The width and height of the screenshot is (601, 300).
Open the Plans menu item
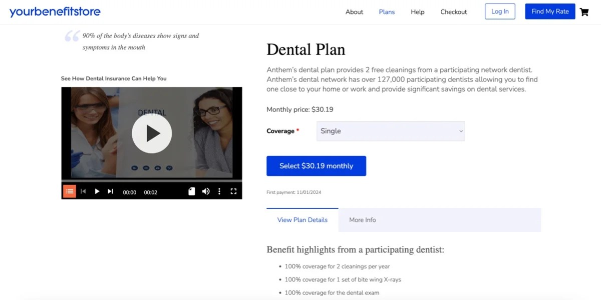point(387,11)
